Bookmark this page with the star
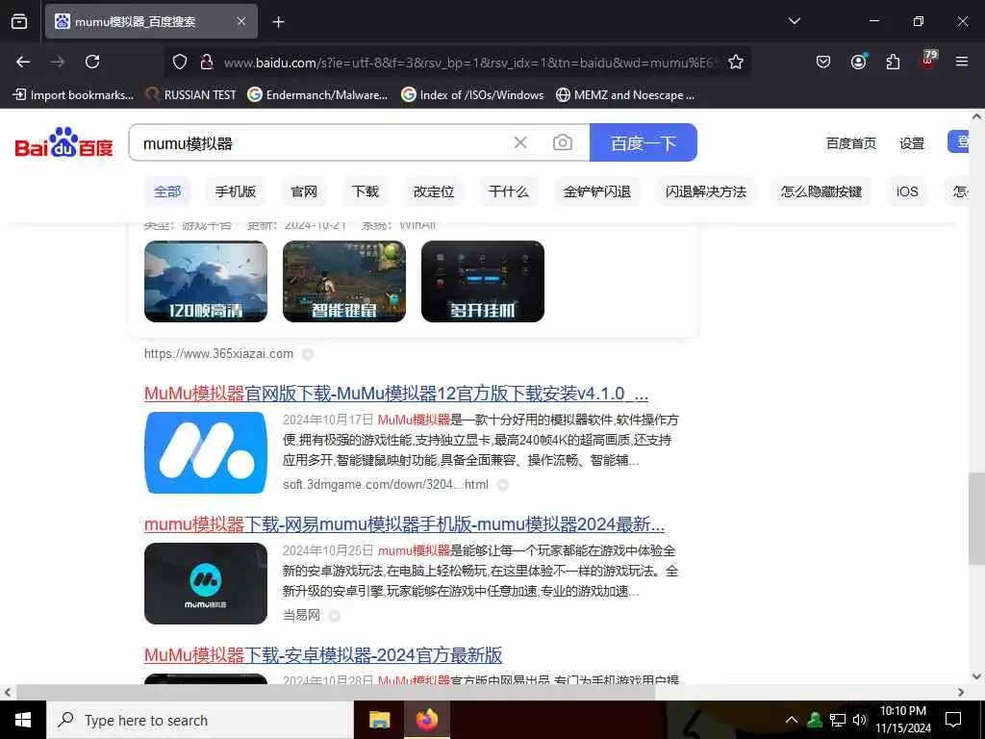Image resolution: width=985 pixels, height=739 pixels. click(x=736, y=62)
